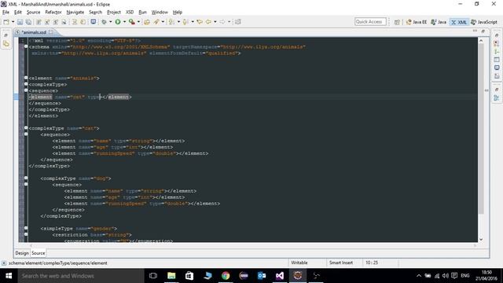
Task: Click the Back navigation yellow arrow
Action: coord(208,22)
